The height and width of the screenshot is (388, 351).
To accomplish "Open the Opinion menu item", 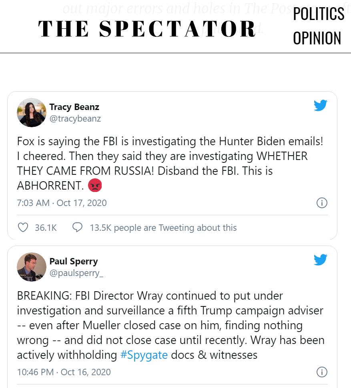I will [317, 38].
